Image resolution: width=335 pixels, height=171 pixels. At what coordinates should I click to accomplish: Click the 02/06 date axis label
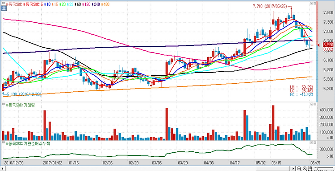tap(108, 163)
